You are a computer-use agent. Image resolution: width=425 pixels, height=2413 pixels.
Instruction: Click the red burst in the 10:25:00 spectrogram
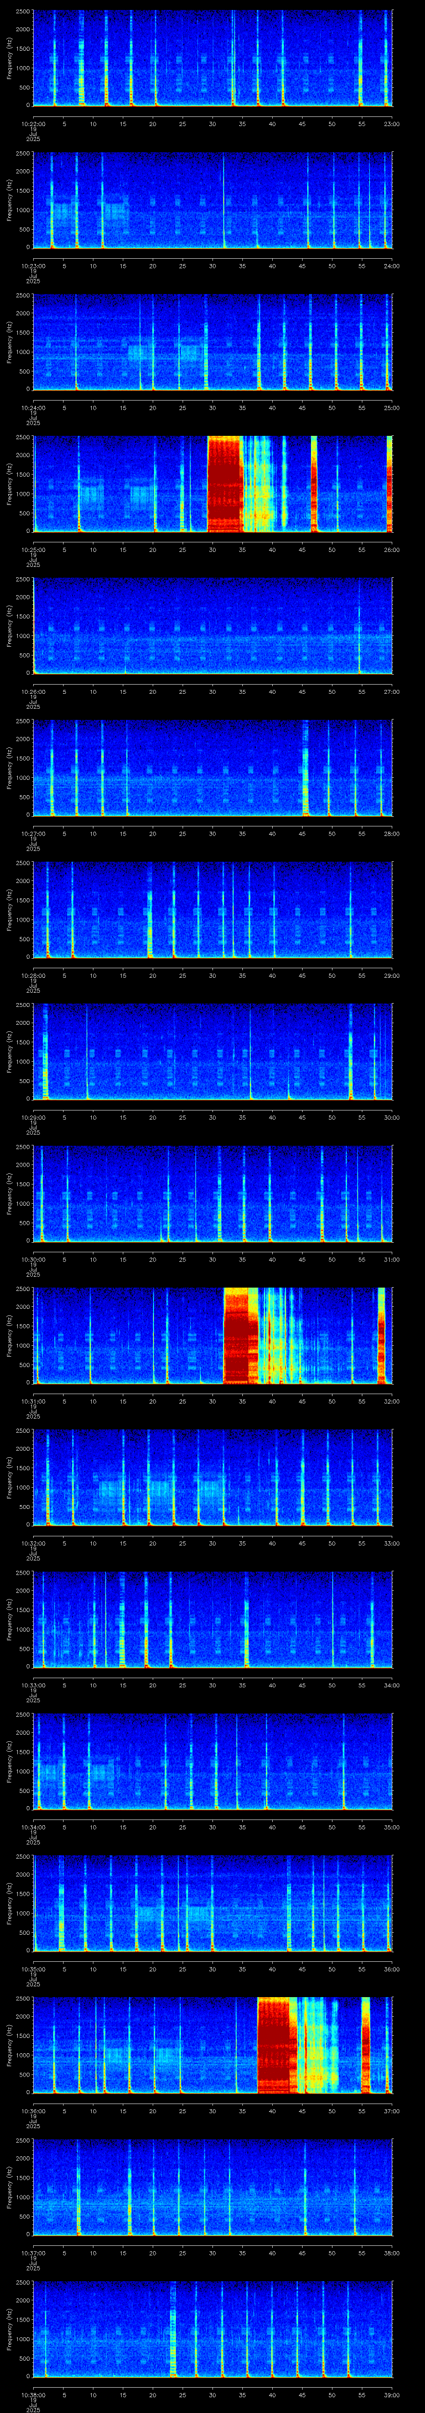coord(225,484)
